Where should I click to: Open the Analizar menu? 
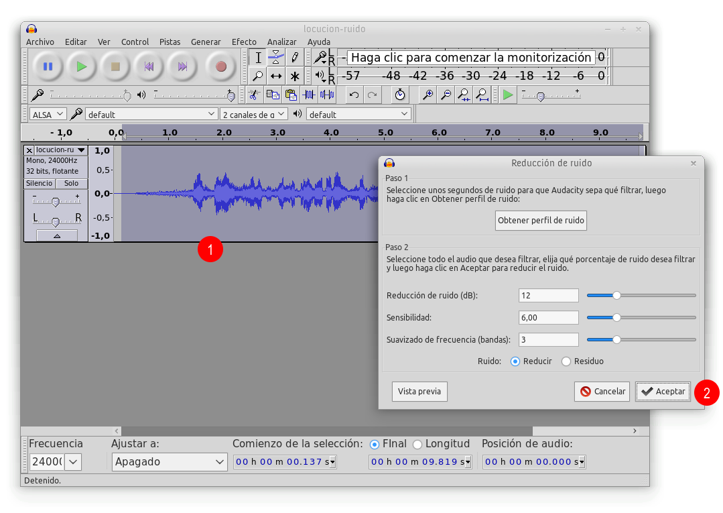281,42
